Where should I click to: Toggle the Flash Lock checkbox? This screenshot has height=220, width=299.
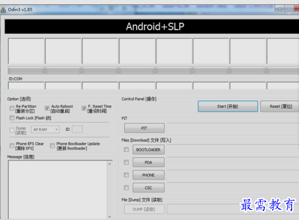[x=12, y=118]
